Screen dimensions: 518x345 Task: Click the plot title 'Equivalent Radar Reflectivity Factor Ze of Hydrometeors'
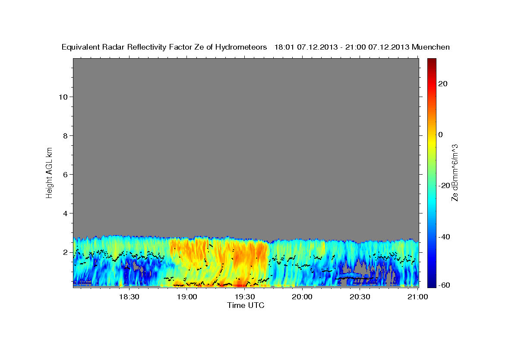[164, 47]
